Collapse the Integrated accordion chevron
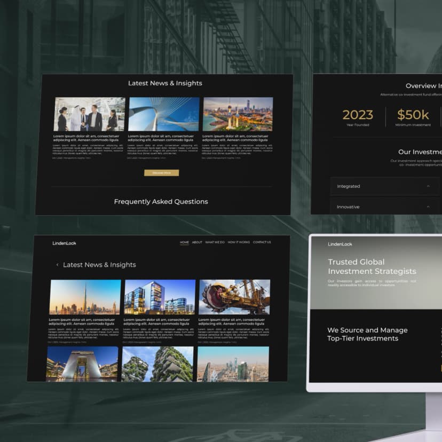 [428, 186]
